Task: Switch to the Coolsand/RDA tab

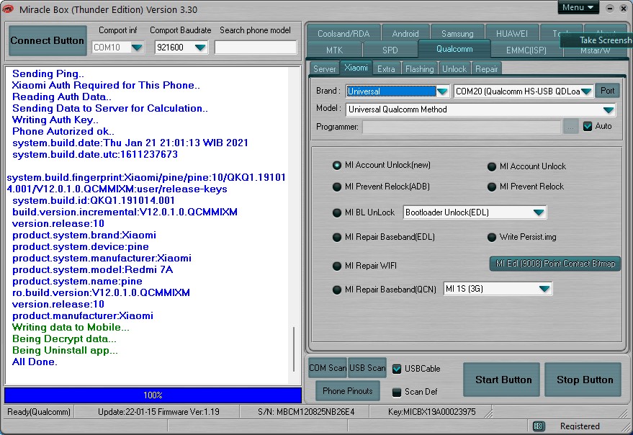Action: click(344, 34)
